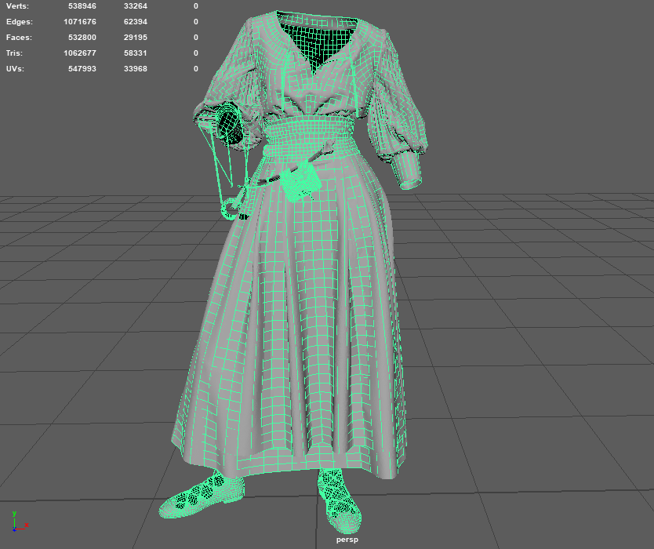654x549 pixels.
Task: Click the open sleeve end on the left arm
Action: pyautogui.click(x=228, y=124)
